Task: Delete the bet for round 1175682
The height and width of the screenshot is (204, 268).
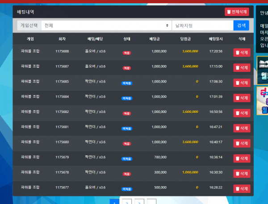Action: (242, 113)
